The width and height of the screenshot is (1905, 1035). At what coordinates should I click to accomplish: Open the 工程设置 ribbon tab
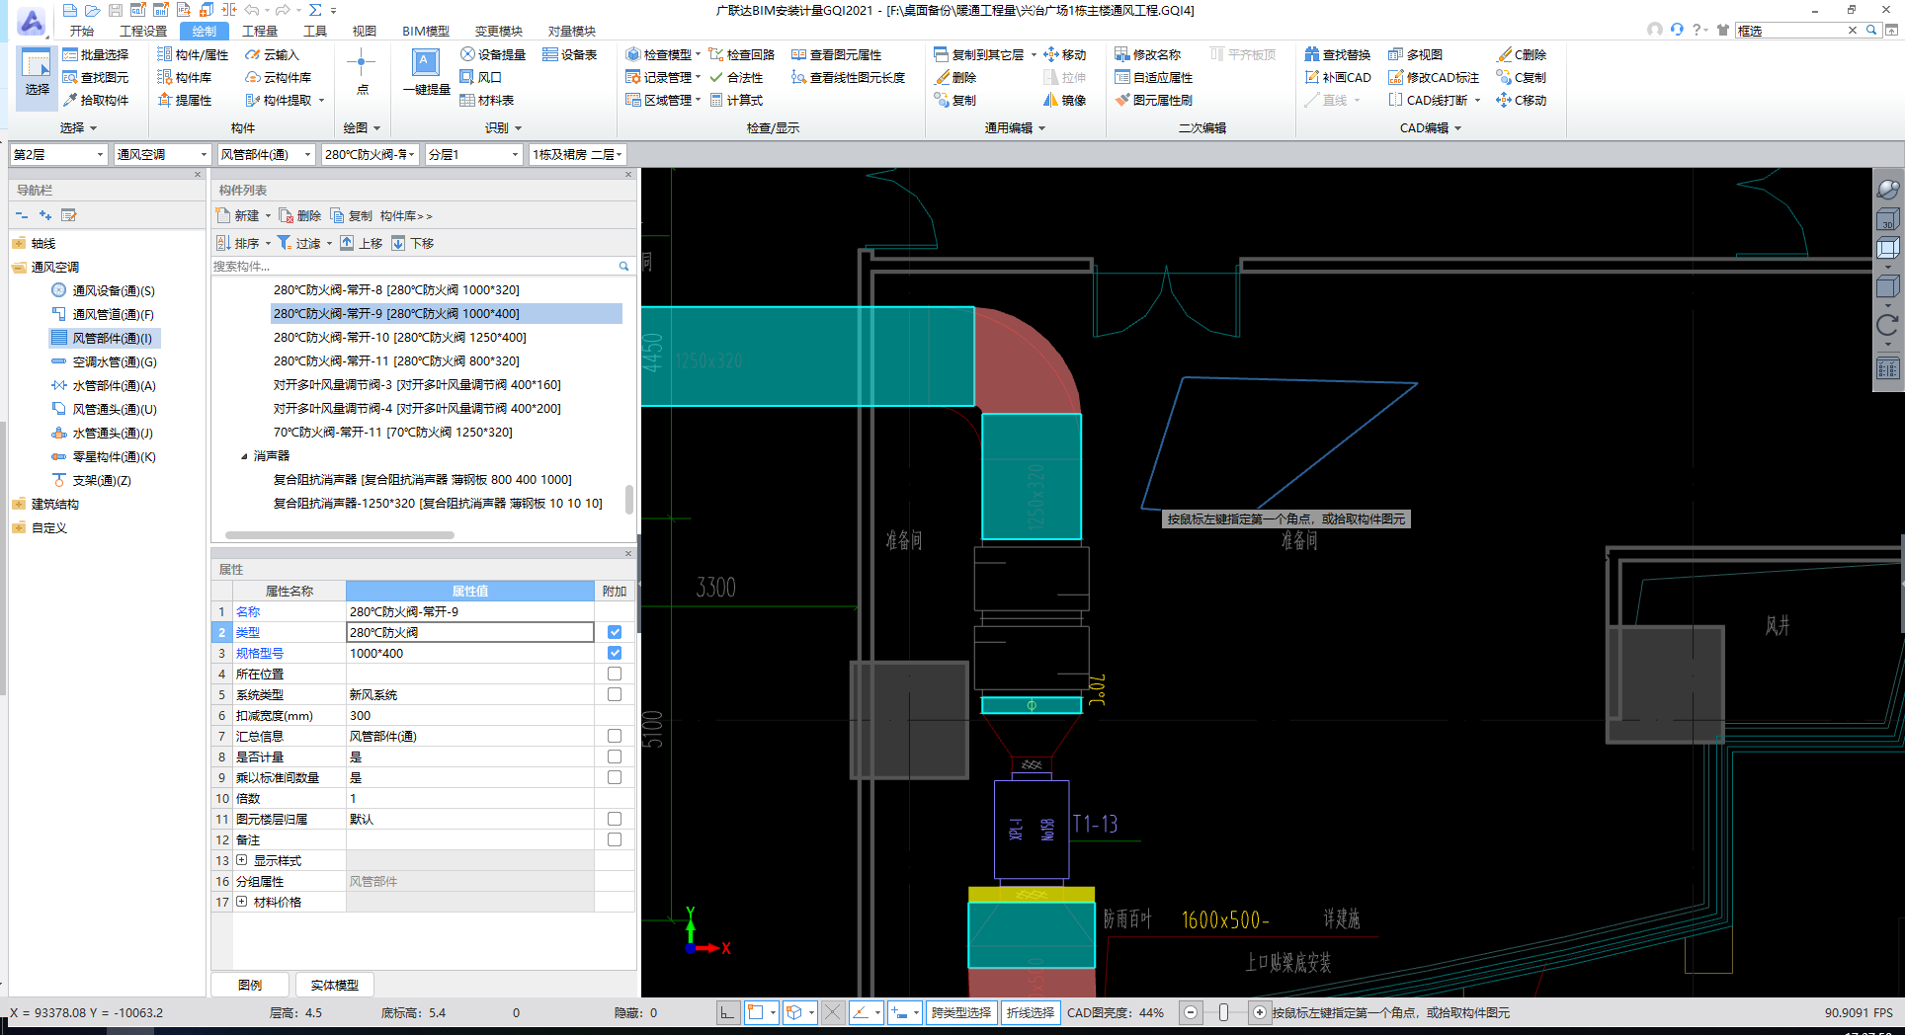(x=143, y=31)
